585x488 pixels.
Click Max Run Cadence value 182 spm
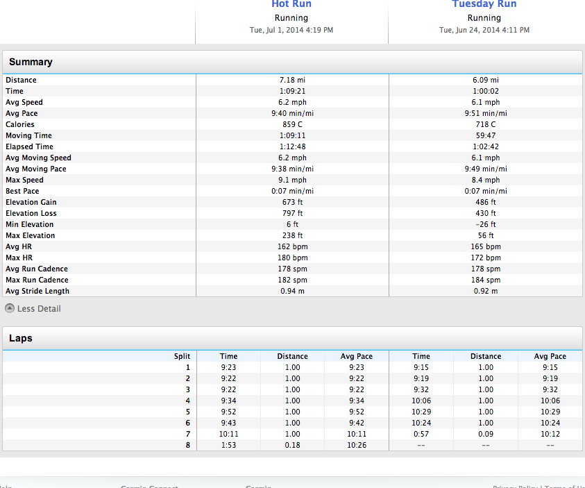[x=292, y=280]
